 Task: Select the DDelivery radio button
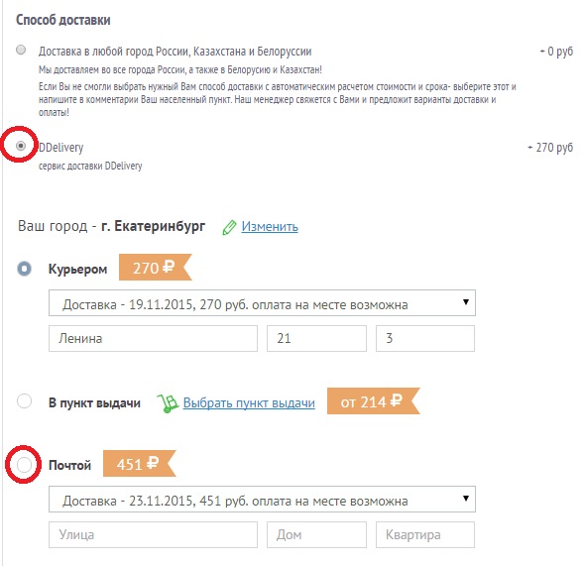point(21,146)
